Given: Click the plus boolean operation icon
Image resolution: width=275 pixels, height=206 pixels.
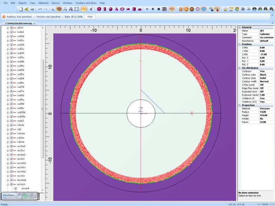Looking at the screenshot, I should [x=153, y=9].
